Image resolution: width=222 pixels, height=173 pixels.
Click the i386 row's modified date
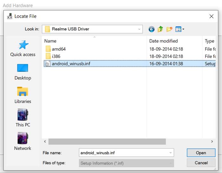click(166, 56)
